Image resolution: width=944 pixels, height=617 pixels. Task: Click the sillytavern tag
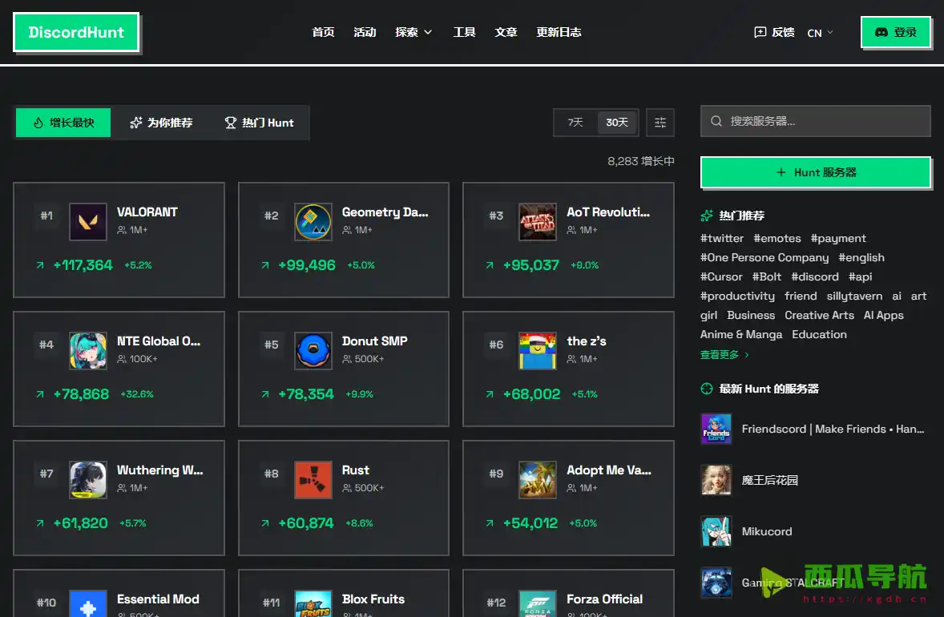(854, 296)
